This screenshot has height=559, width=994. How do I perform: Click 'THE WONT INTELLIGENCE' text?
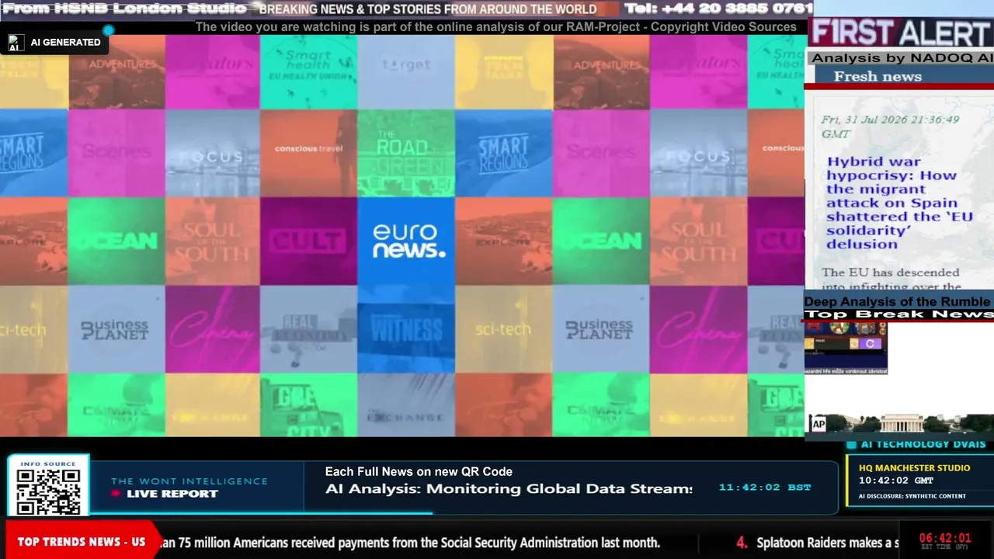click(x=189, y=481)
